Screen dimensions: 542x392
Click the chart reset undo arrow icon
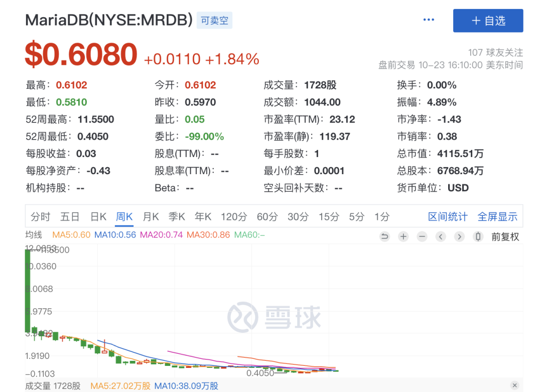coord(384,236)
